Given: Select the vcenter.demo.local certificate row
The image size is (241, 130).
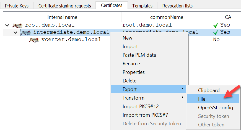Looking at the screenshot, I should (71, 40).
